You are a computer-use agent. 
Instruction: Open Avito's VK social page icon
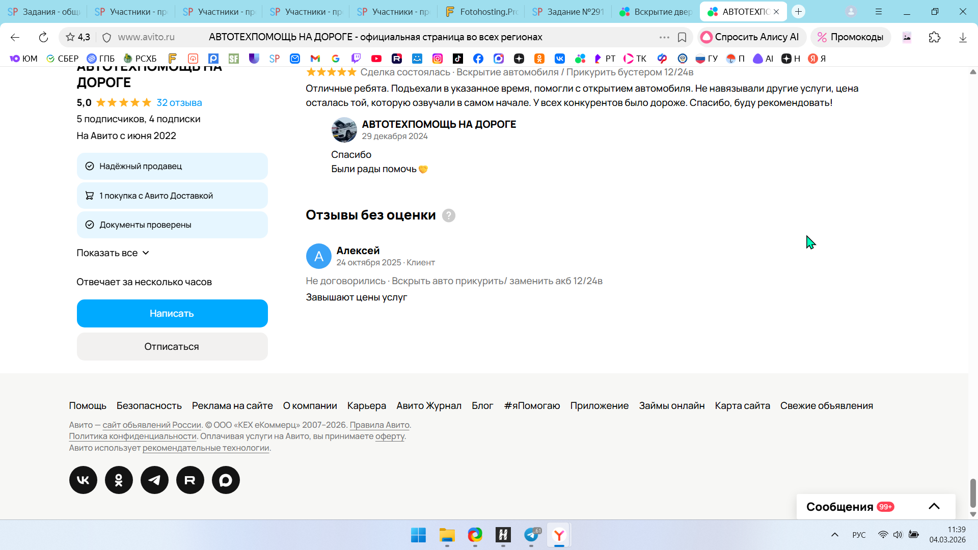83,480
